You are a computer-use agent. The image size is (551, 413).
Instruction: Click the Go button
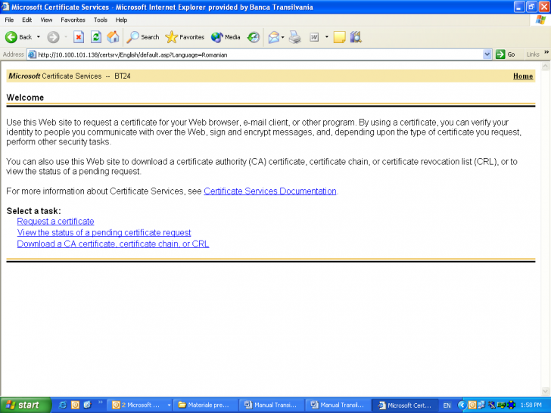tap(506, 54)
